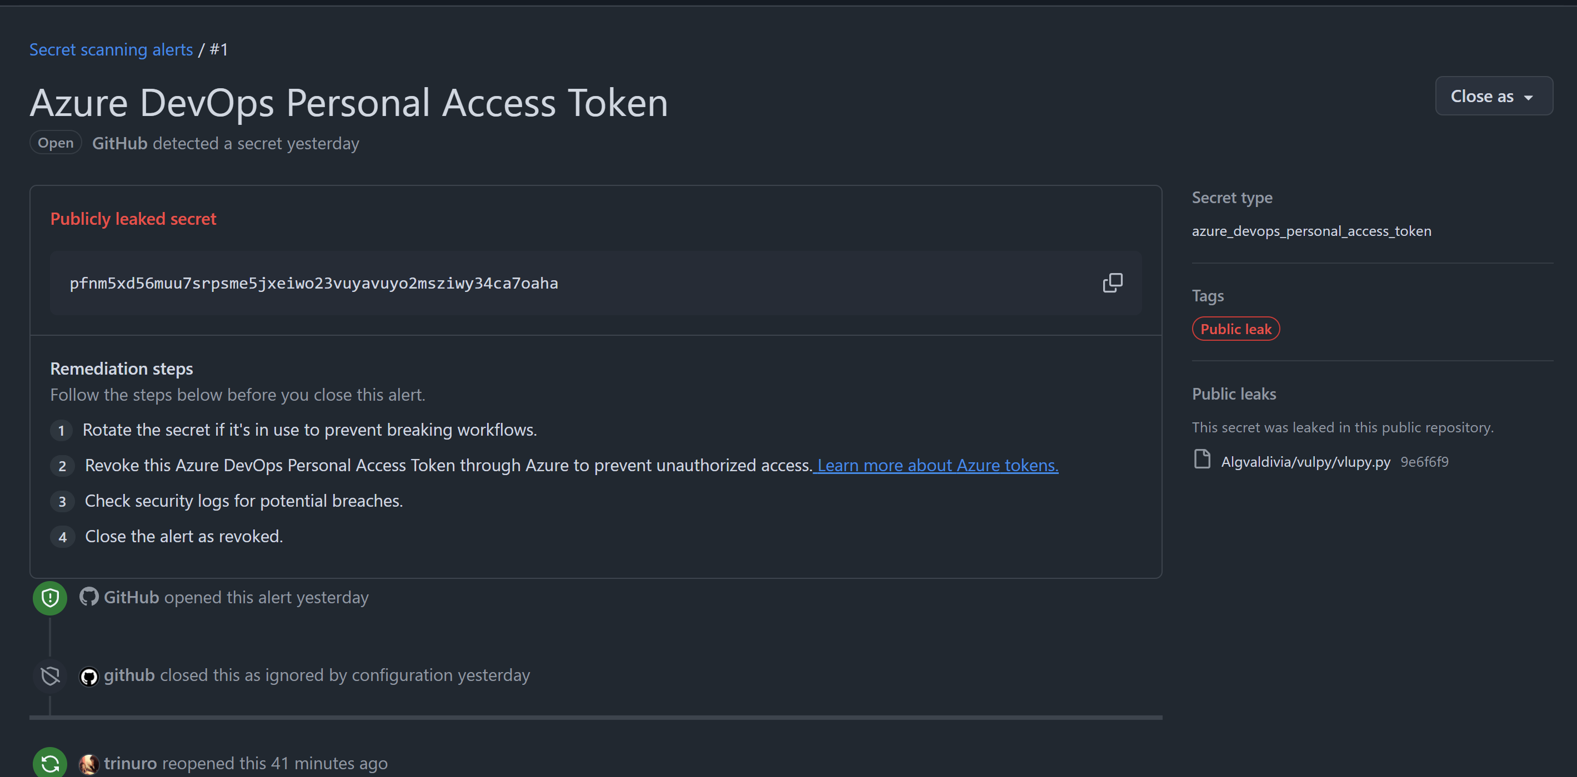Open trinuro's profile link
Viewport: 1577px width, 777px height.
pos(131,764)
